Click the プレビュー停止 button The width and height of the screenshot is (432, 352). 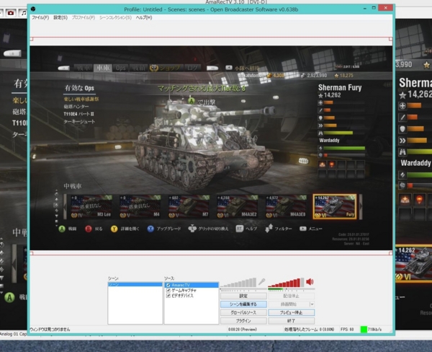tap(292, 312)
